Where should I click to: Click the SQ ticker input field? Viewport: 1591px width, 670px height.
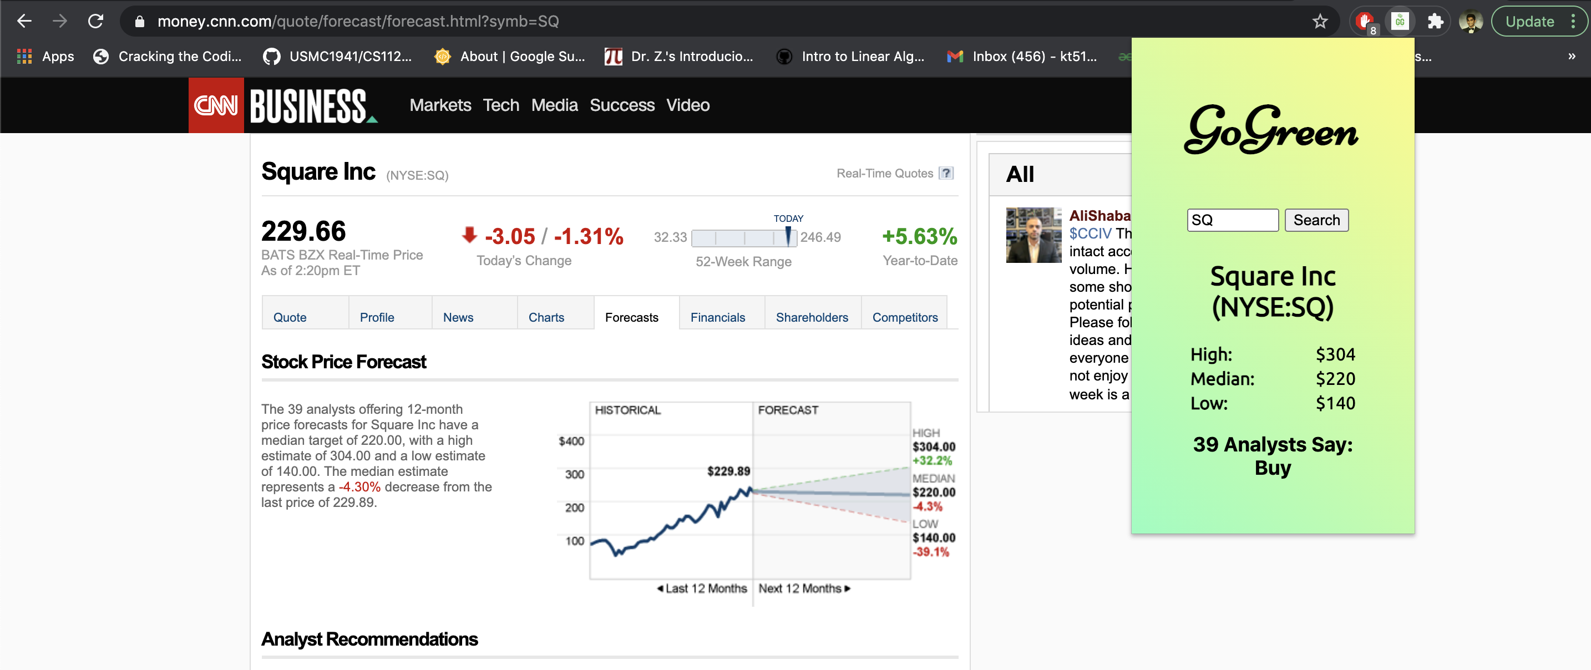[1232, 220]
